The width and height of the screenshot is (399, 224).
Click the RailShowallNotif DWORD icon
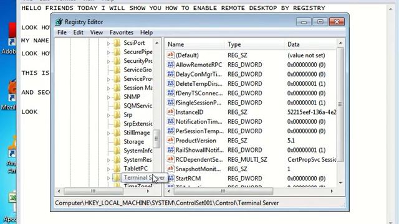(x=170, y=150)
